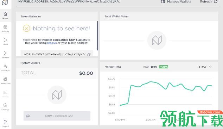The height and width of the screenshot is (129, 223).
Task: Click the Total Wallet Value heading
Action: coord(116,17)
